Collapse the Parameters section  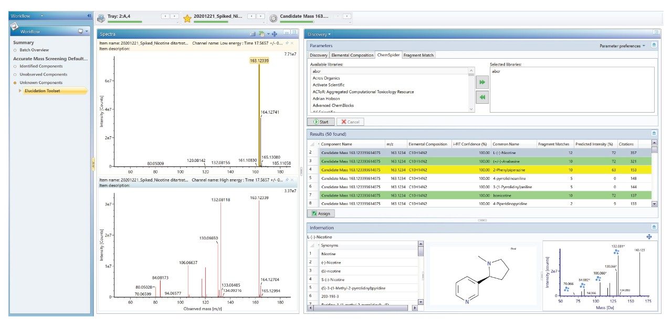click(x=654, y=46)
